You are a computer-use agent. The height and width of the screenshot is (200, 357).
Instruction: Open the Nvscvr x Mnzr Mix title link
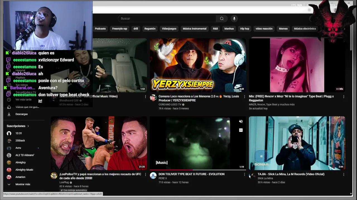click(291, 98)
